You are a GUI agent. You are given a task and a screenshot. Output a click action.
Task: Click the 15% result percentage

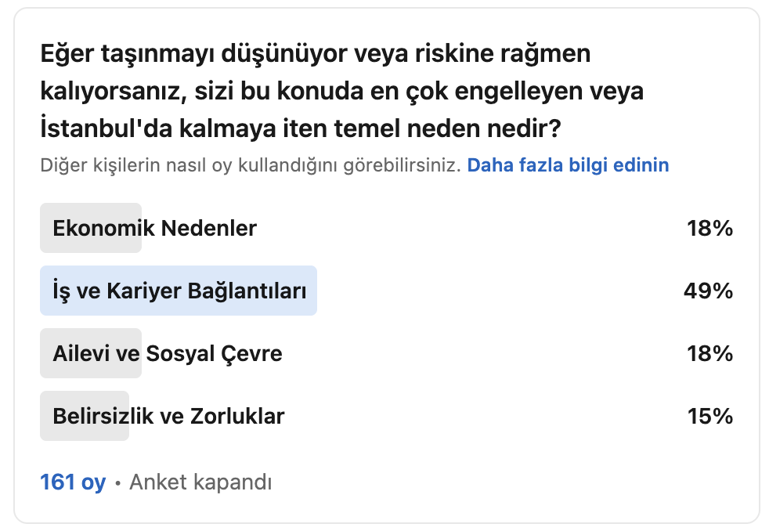pyautogui.click(x=709, y=417)
